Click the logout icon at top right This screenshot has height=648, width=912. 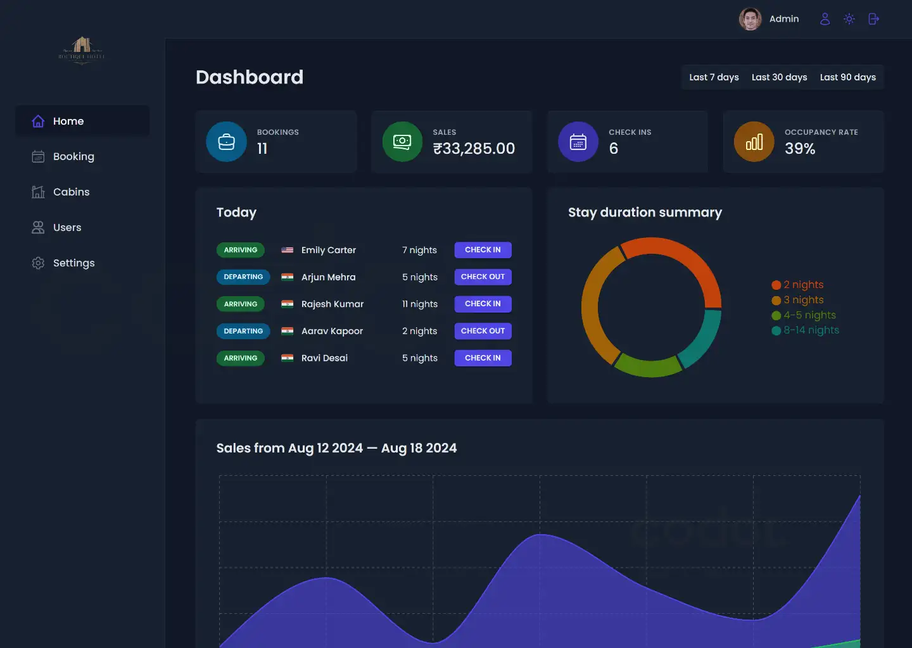pyautogui.click(x=873, y=18)
